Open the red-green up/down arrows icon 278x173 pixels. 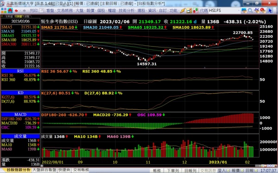(195, 11)
